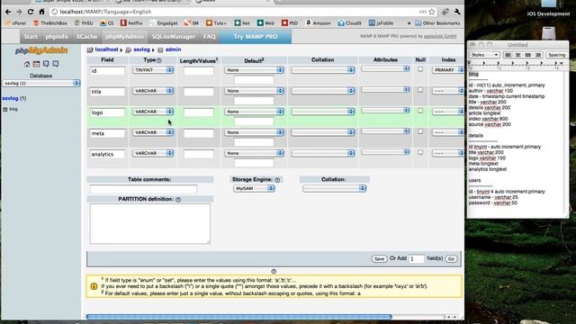Open phpMyAdmin home icon in sidebar
Screen dimensions: 576x324
pyautogui.click(x=27, y=64)
